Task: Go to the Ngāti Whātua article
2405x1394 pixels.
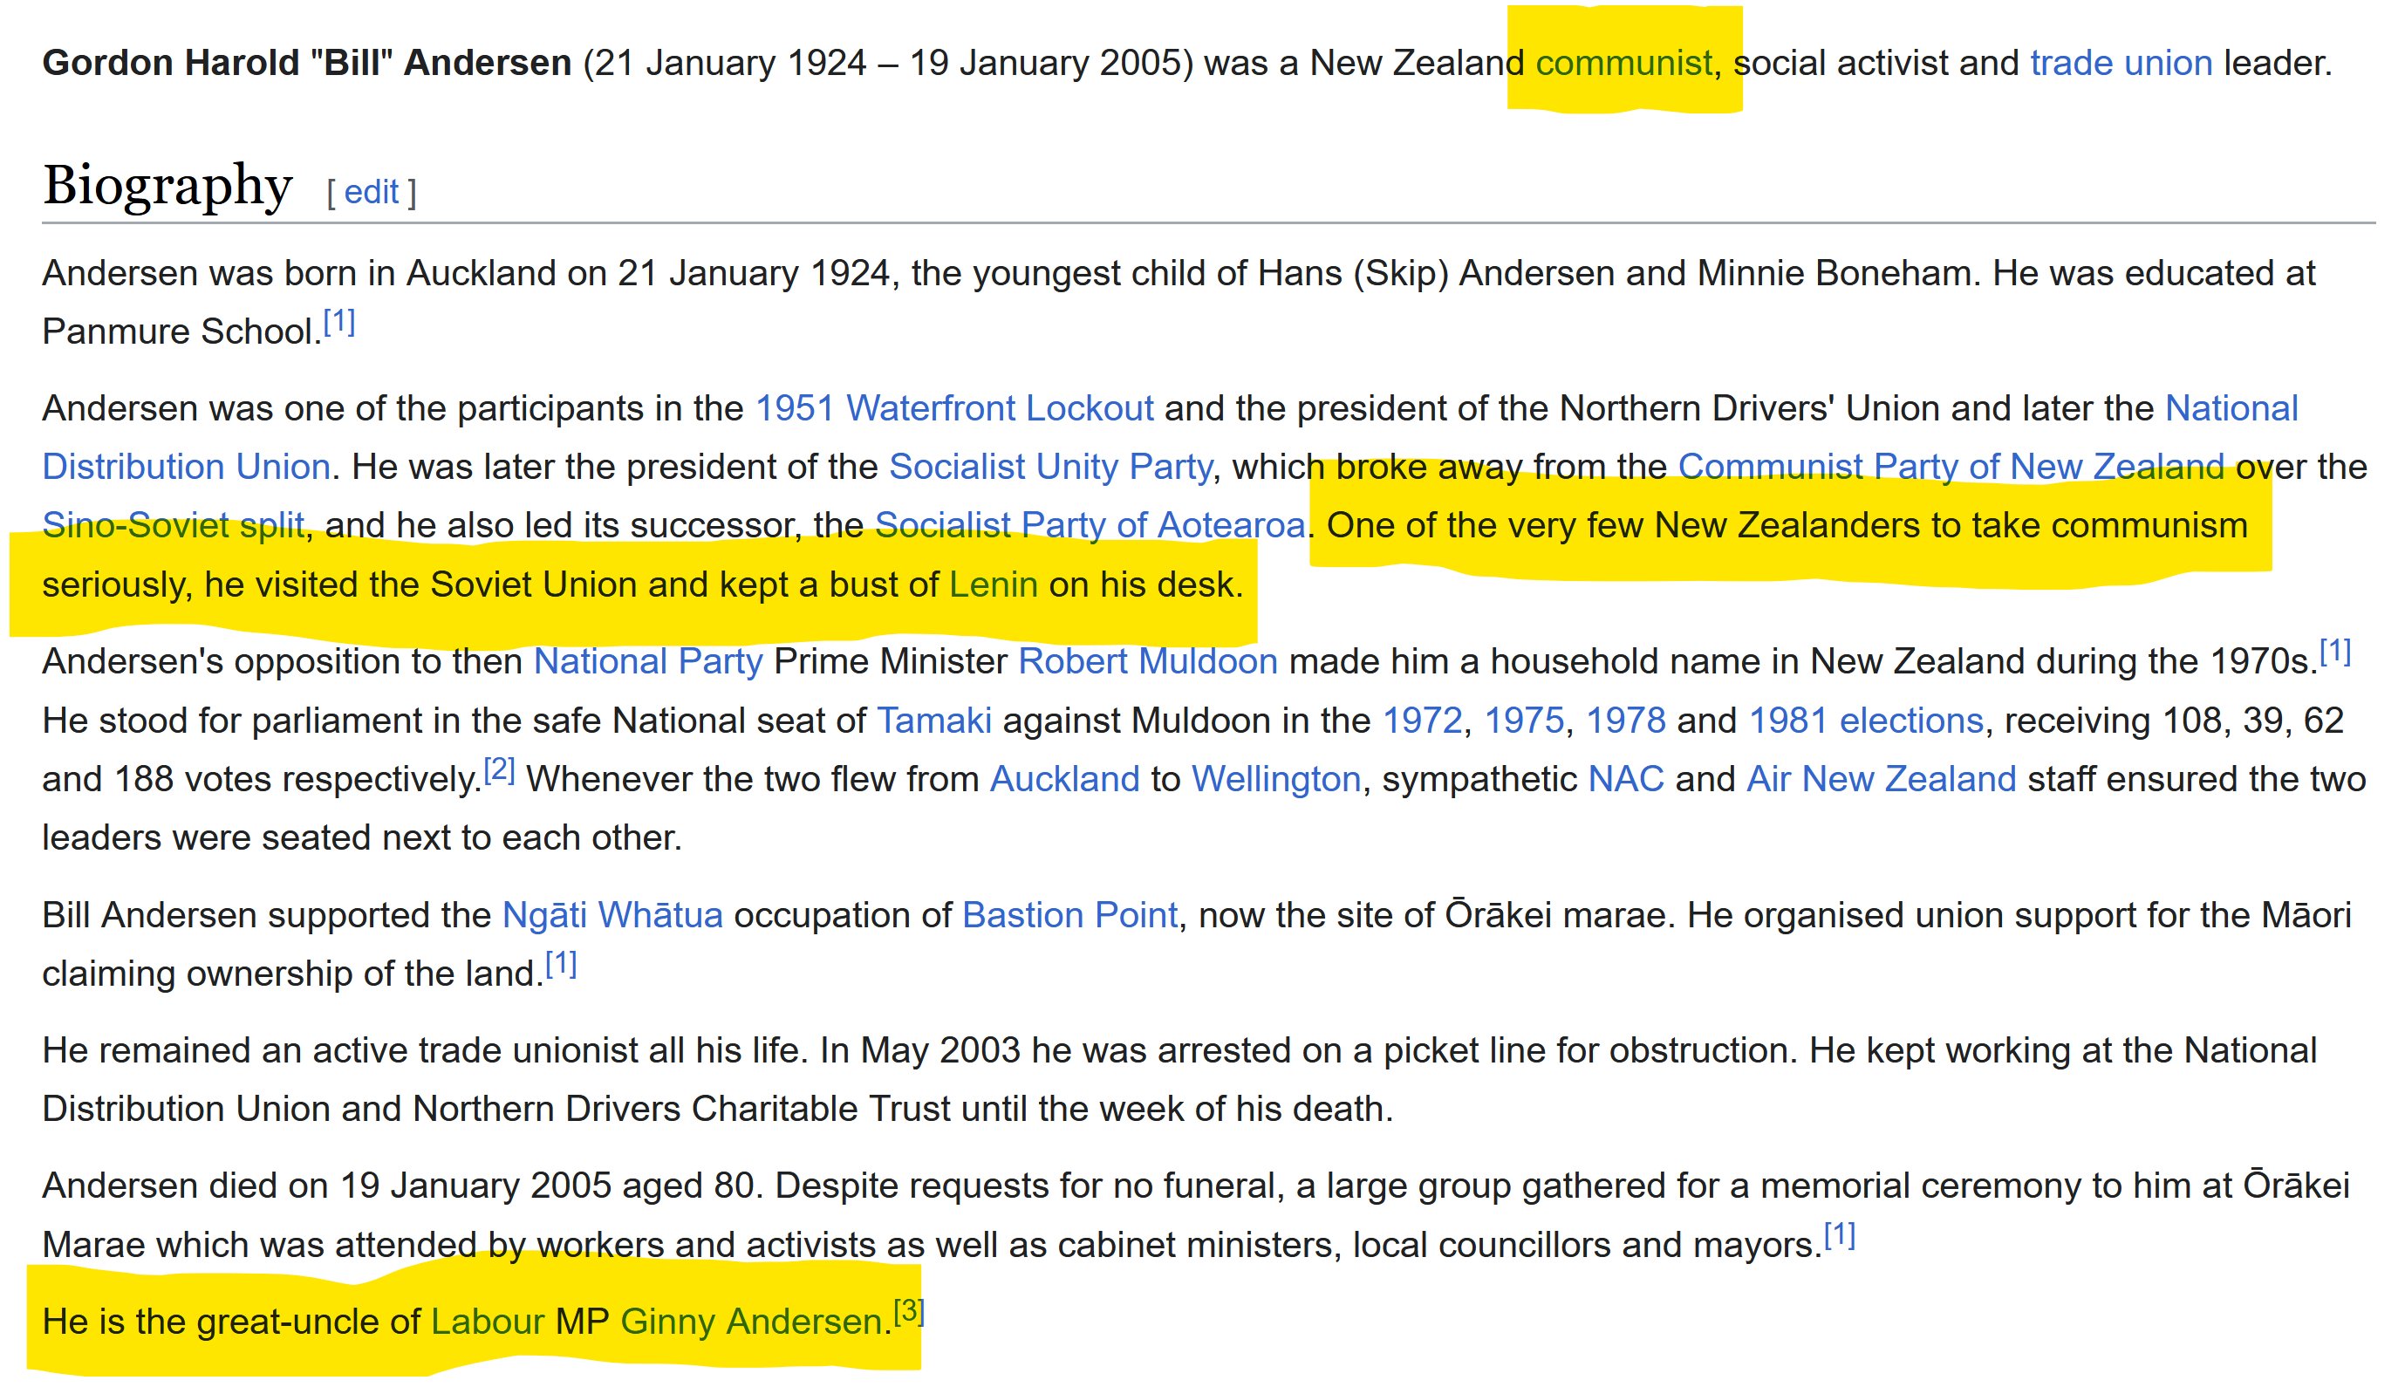Action: (612, 915)
